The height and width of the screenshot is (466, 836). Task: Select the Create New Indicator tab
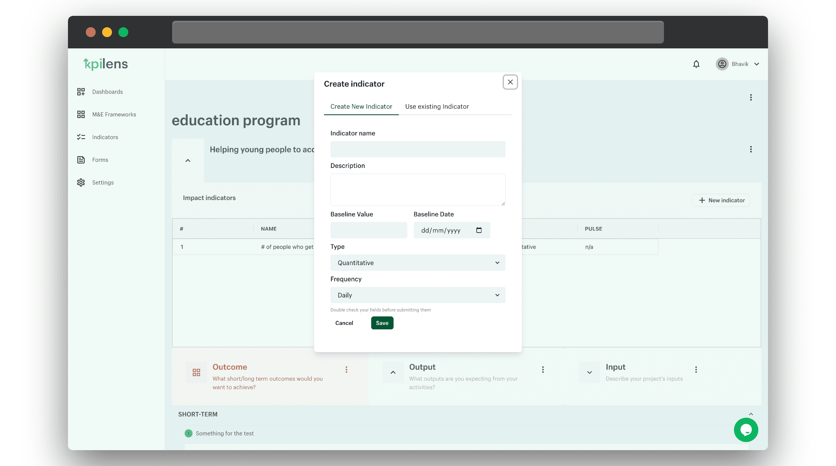[x=361, y=107]
